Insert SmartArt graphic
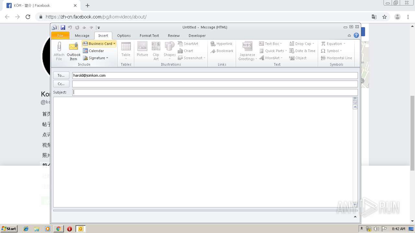The width and height of the screenshot is (415, 233). (x=188, y=44)
